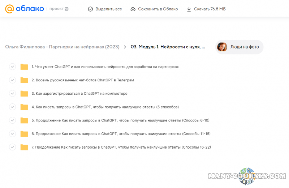Click face thumbnail in 'Люди на фото'

222,47
